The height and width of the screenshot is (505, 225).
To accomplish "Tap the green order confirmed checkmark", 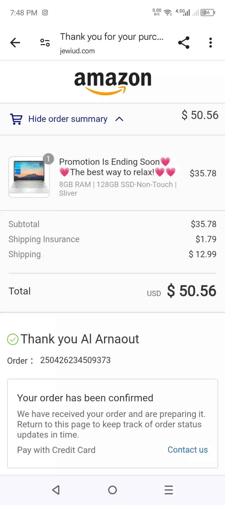I will tap(13, 339).
